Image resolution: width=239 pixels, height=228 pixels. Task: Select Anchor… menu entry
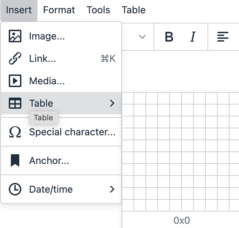61,161
